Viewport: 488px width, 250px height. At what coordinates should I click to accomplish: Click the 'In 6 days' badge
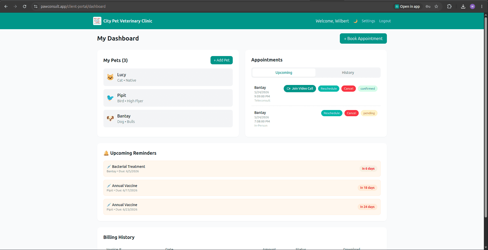(368, 169)
